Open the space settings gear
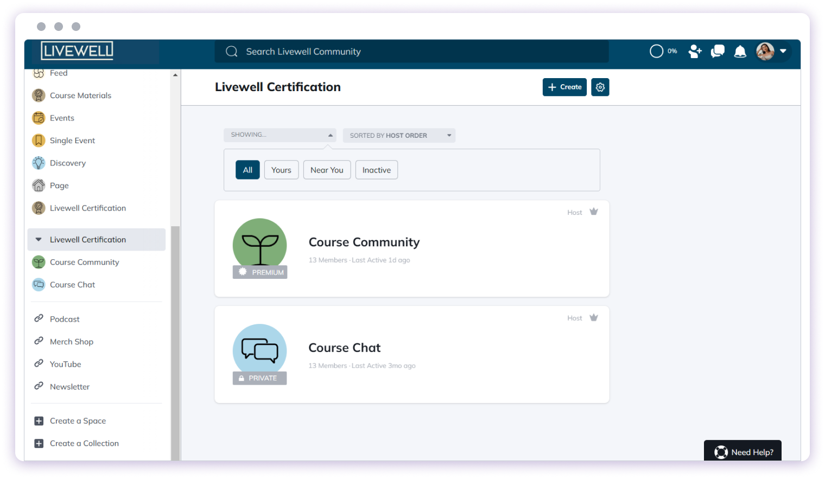Screen dimensions: 825x479 [600, 87]
